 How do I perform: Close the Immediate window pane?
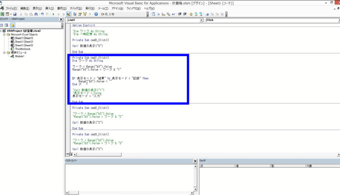click(195, 161)
